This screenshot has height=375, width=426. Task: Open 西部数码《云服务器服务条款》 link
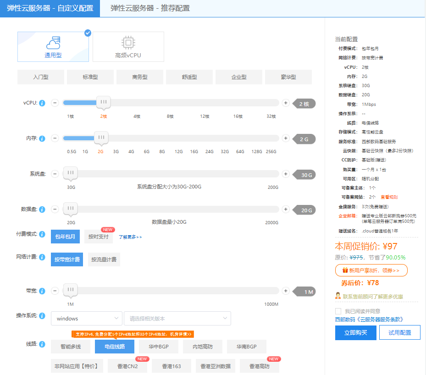click(x=369, y=320)
